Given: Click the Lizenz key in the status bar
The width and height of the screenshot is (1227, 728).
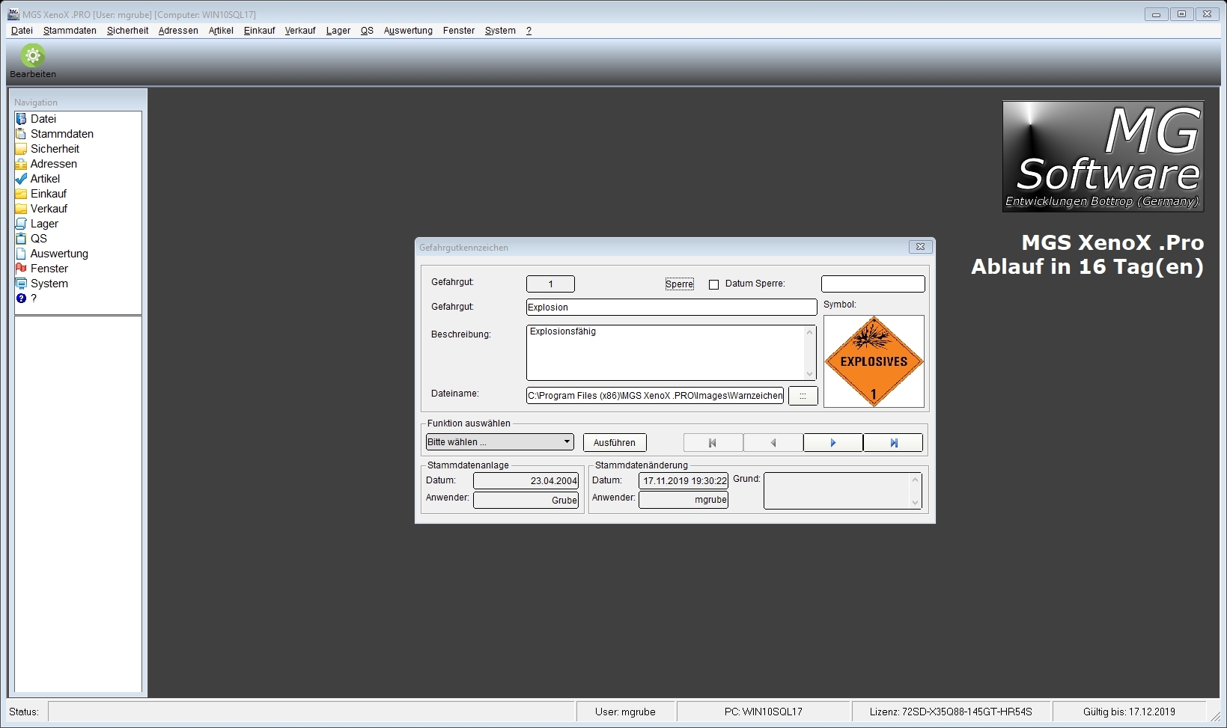Looking at the screenshot, I should point(952,712).
